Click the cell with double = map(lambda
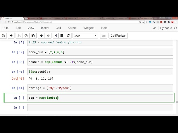The width and height of the screenshot is (178, 133). pos(100,62)
